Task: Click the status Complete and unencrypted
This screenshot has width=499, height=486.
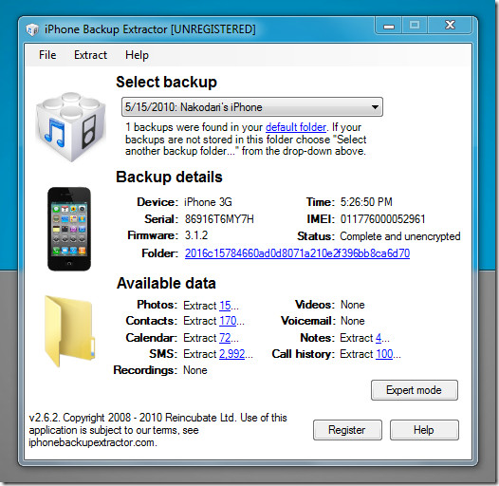Action: 400,236
